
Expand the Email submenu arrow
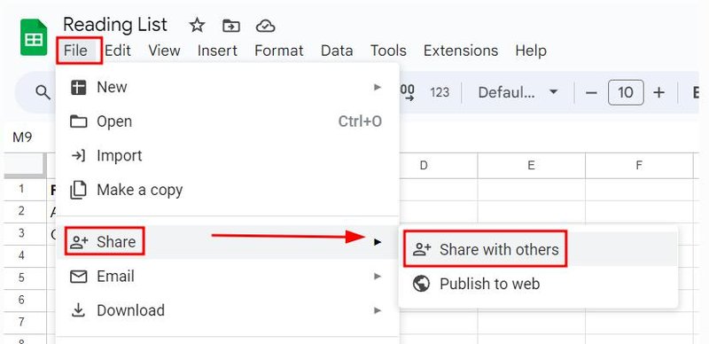378,276
